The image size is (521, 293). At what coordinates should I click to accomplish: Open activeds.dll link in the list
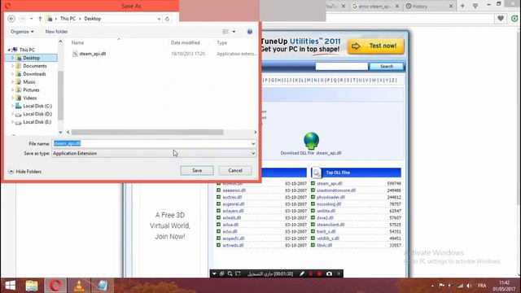pyautogui.click(x=233, y=245)
